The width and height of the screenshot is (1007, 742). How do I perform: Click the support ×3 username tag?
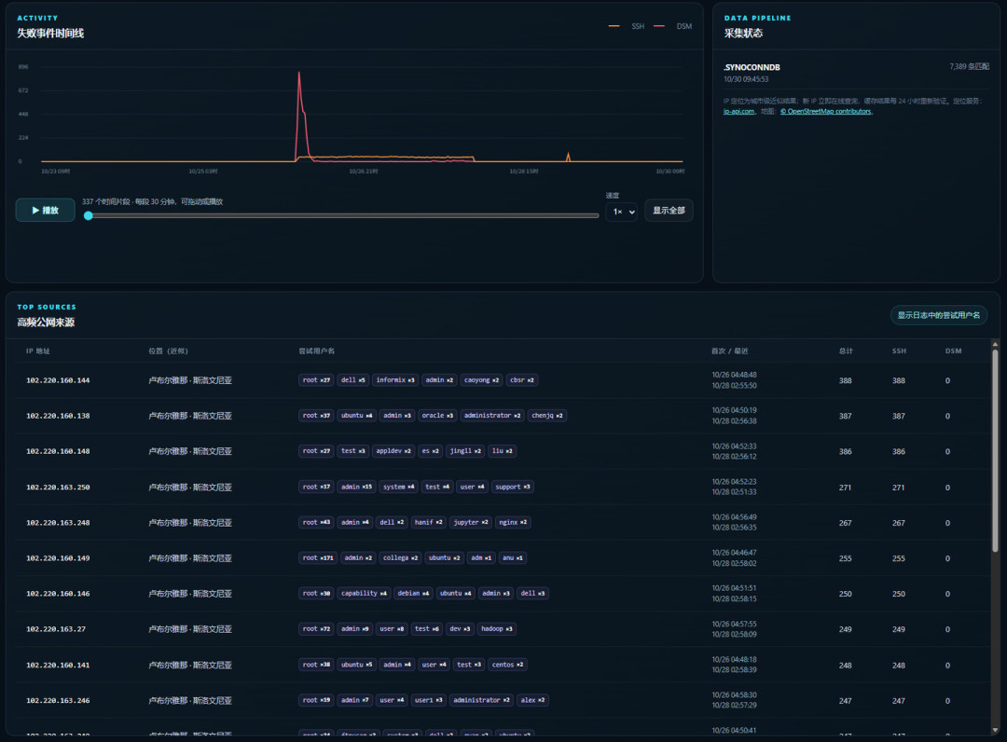(x=513, y=487)
